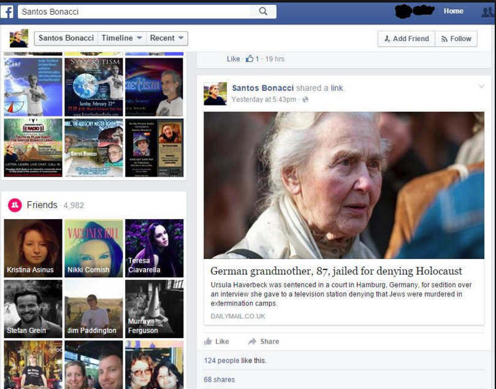View the 68 shares link
The image size is (496, 389).
click(219, 380)
